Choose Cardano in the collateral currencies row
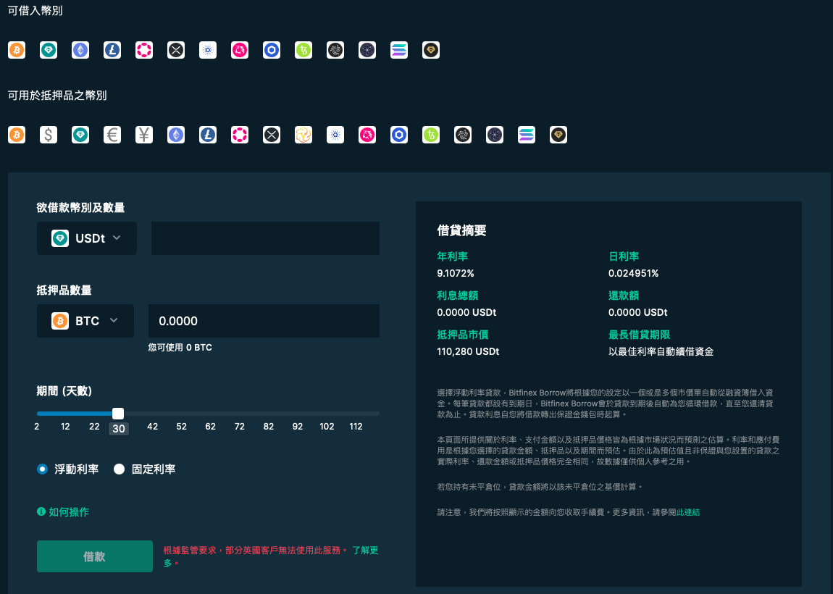 coord(335,135)
